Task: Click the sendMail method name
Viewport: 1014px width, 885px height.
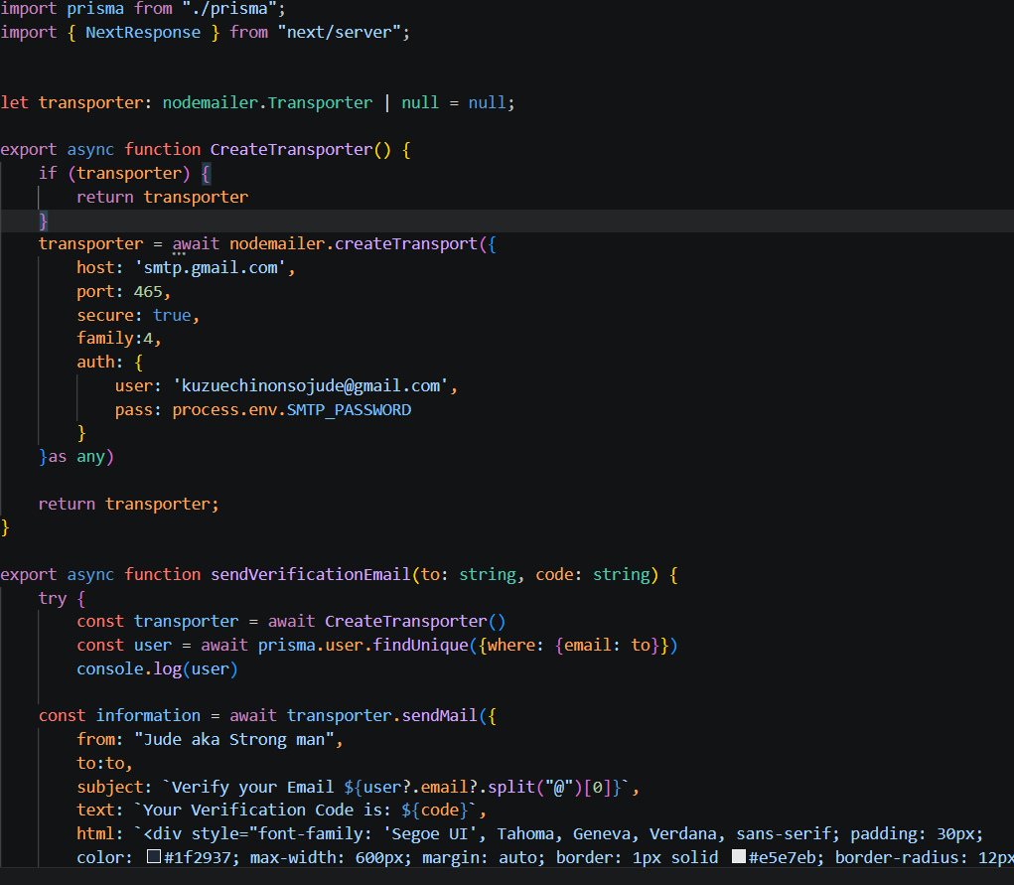Action: point(440,715)
